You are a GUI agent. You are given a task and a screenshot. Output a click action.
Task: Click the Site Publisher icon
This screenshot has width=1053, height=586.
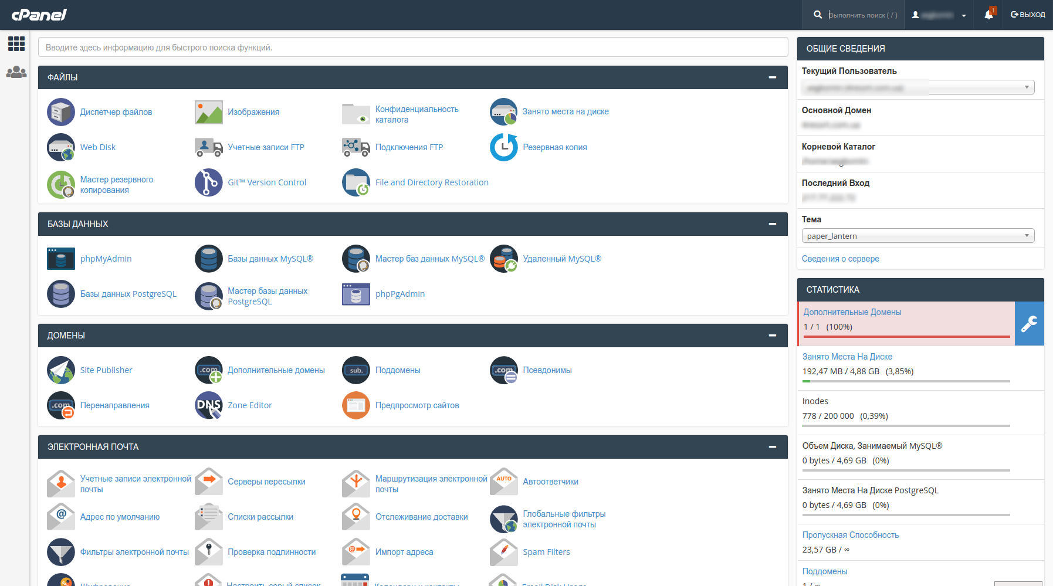click(x=61, y=370)
